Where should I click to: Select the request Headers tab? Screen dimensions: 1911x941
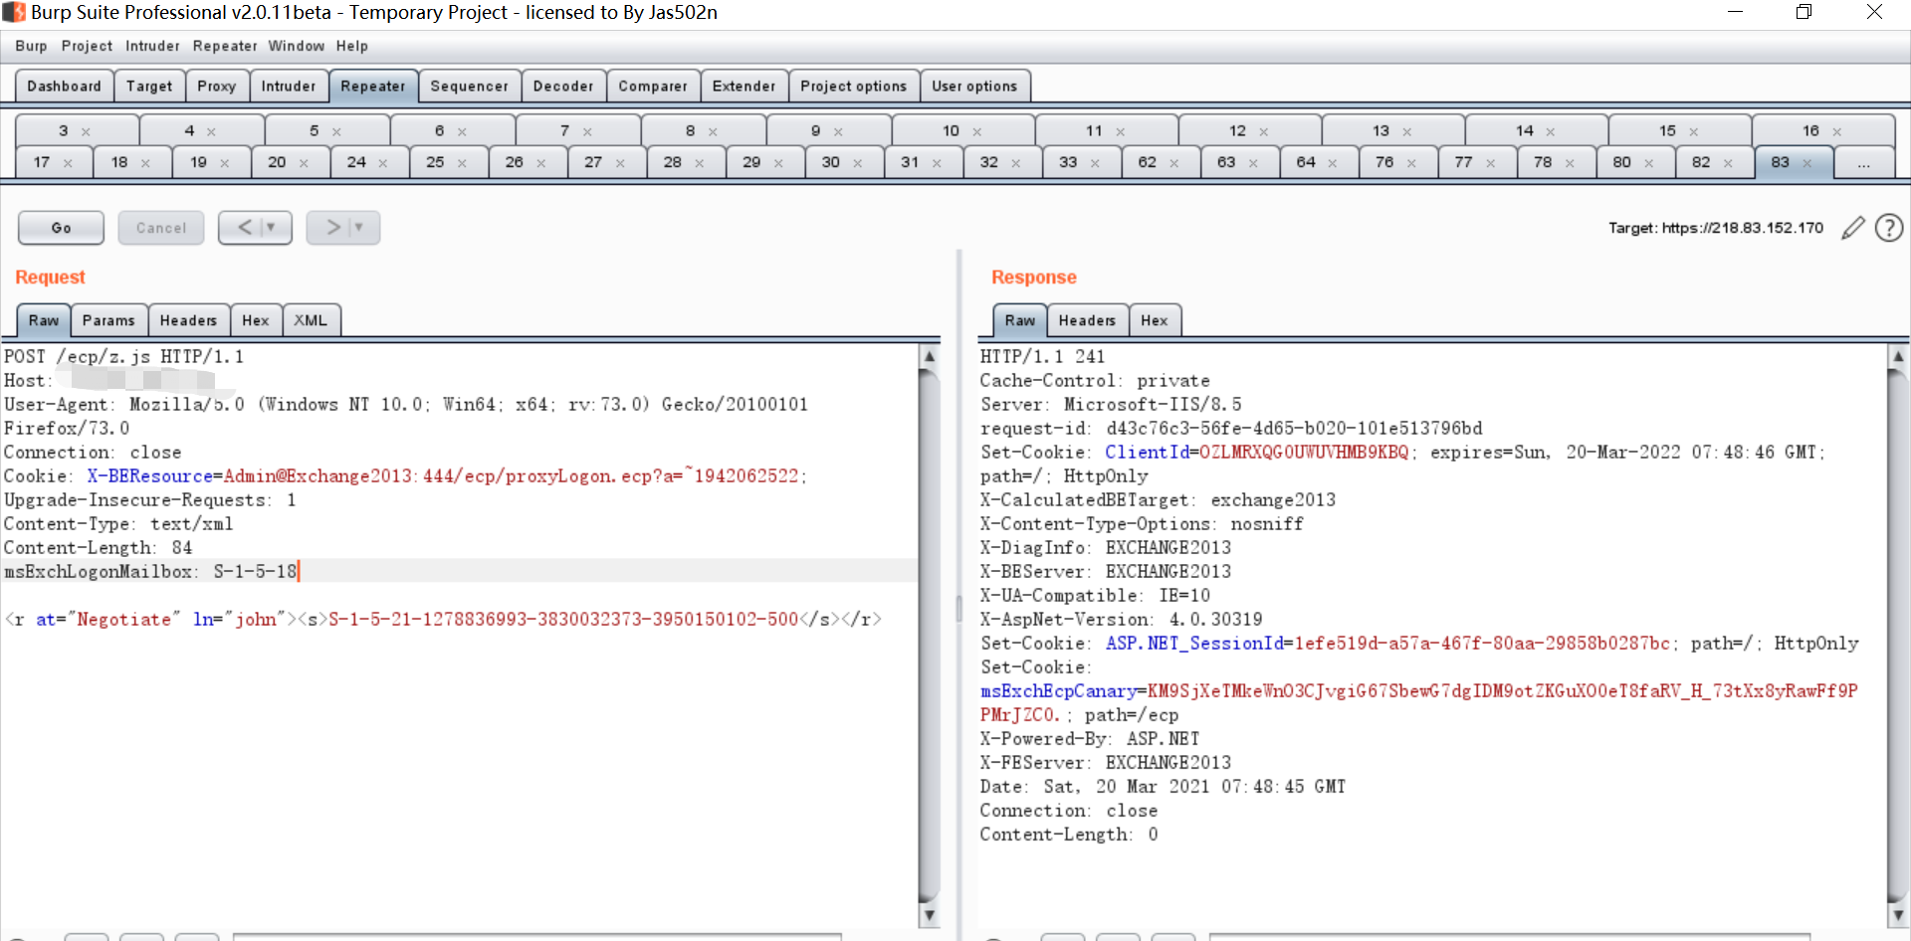pyautogui.click(x=188, y=320)
